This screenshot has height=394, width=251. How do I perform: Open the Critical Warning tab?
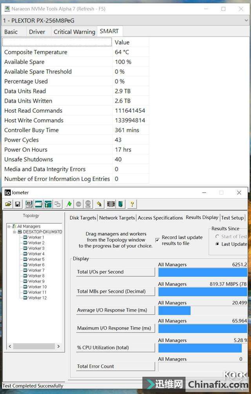(74, 32)
